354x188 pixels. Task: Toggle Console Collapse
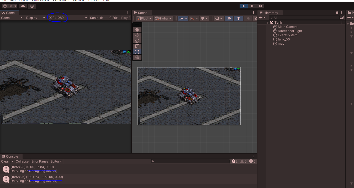[x=22, y=161]
